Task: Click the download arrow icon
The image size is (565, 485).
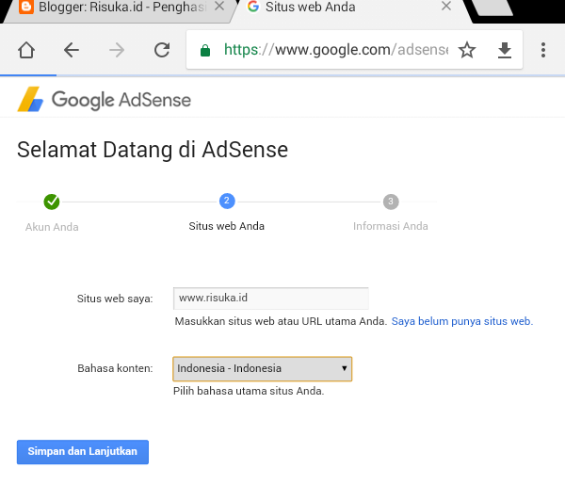Action: coord(505,50)
